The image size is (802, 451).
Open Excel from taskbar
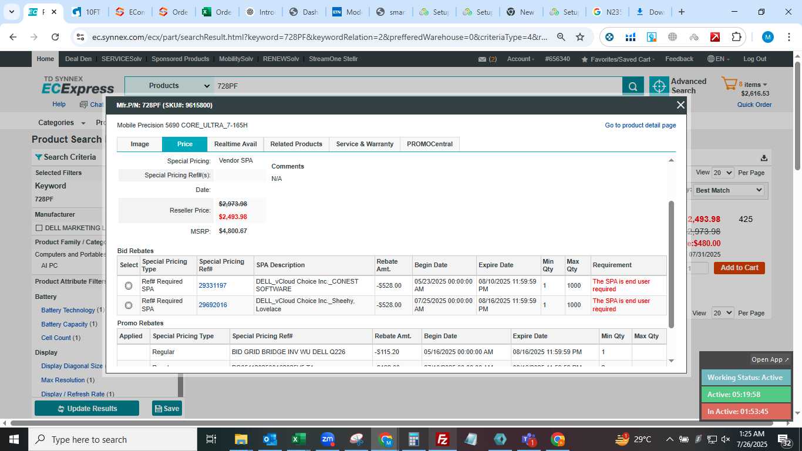click(299, 439)
